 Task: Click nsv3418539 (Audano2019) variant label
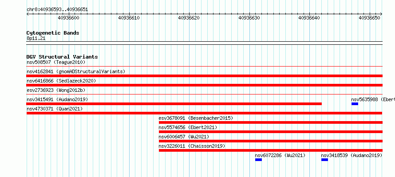click(x=352, y=155)
